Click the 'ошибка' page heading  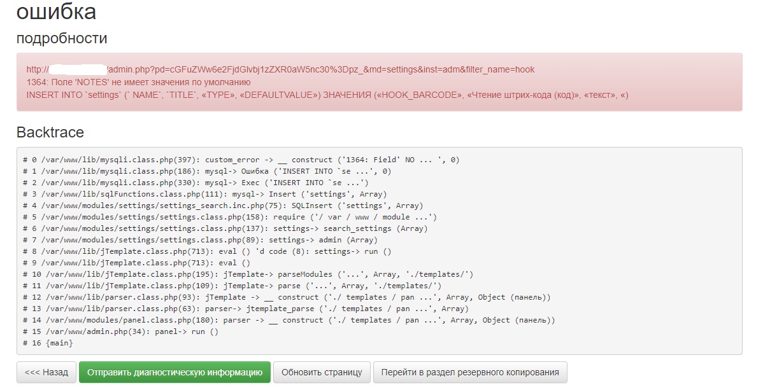56,11
